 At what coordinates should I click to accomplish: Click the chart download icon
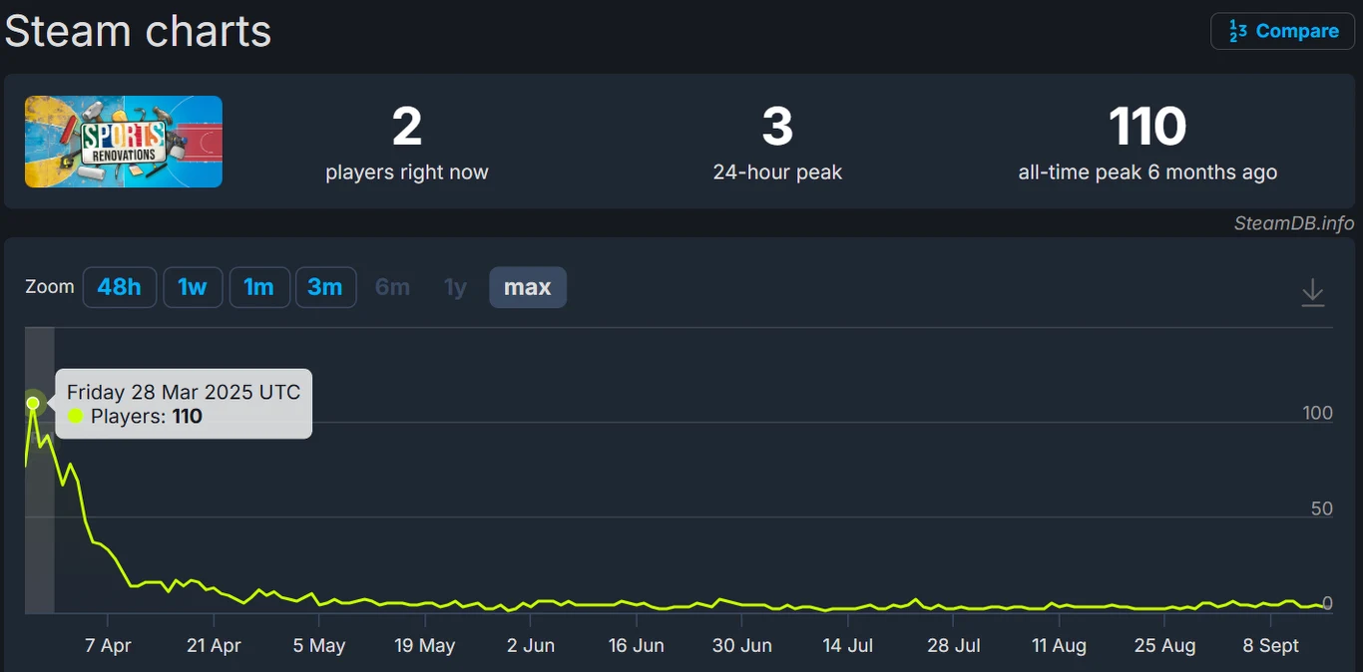click(1313, 292)
